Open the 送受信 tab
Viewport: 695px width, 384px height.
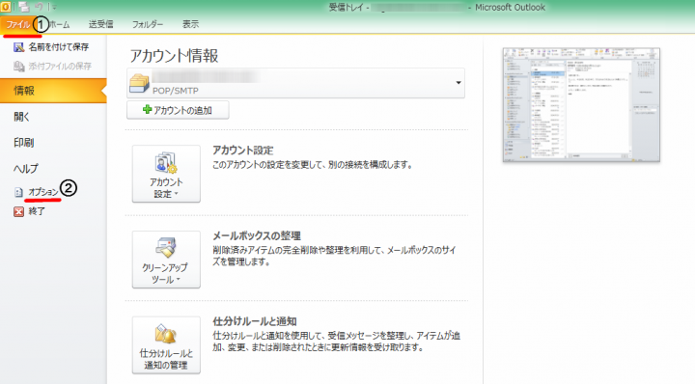pyautogui.click(x=100, y=24)
